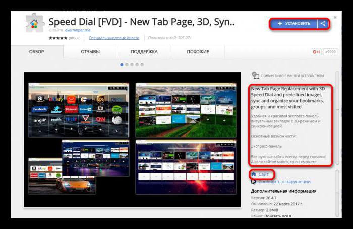
Task: Click the share icon next to Установить
Action: pos(323,24)
